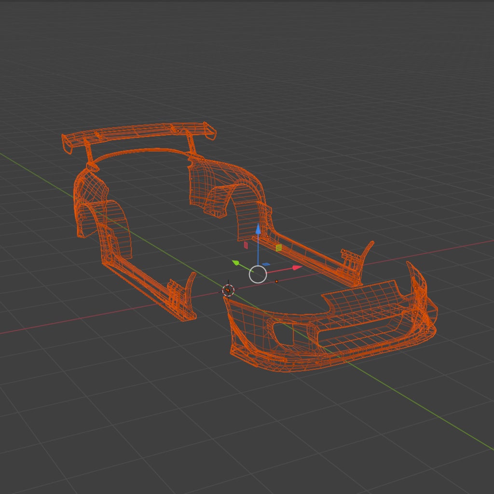Click the red X-axis move gizmo arrow

click(x=297, y=268)
